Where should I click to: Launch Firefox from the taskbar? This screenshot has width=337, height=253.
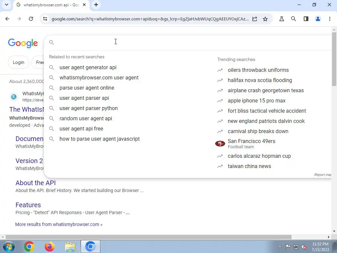tap(50, 246)
